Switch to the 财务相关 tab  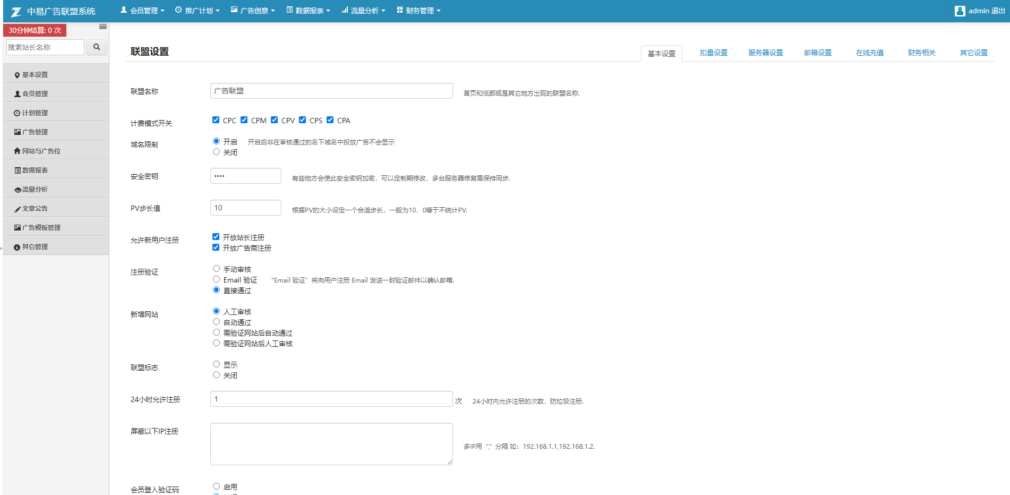point(921,53)
